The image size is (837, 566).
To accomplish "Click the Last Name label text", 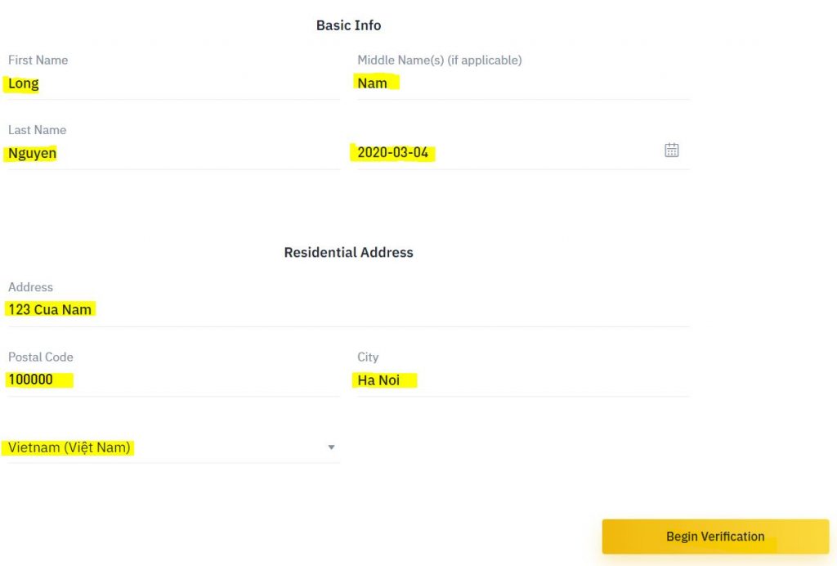I will coord(37,129).
